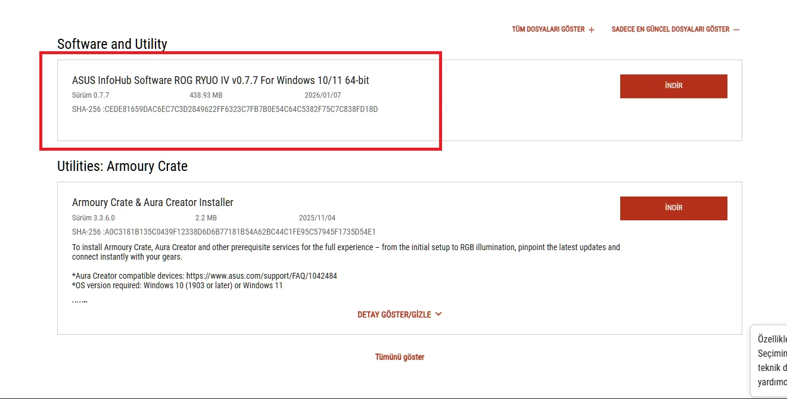Click the 'To install Armoury Crate' description text

pos(346,252)
